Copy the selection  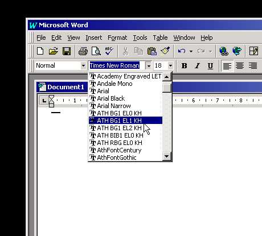click(x=138, y=51)
